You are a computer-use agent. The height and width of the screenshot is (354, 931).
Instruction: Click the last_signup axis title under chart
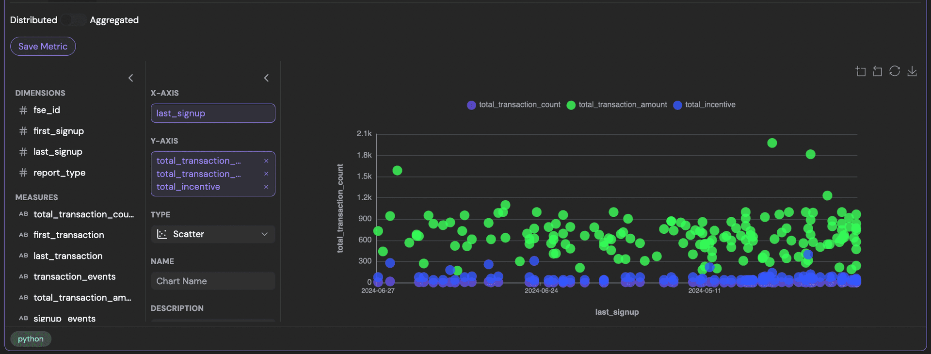[617, 312]
